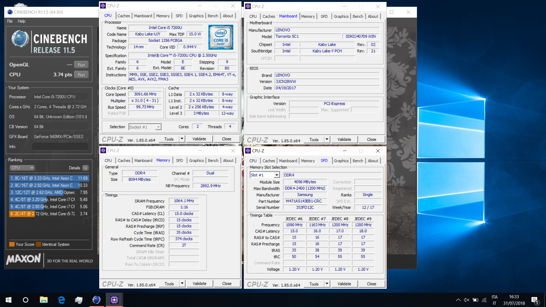
Task: Click the Details arrow in Ranking
Action: [86, 168]
